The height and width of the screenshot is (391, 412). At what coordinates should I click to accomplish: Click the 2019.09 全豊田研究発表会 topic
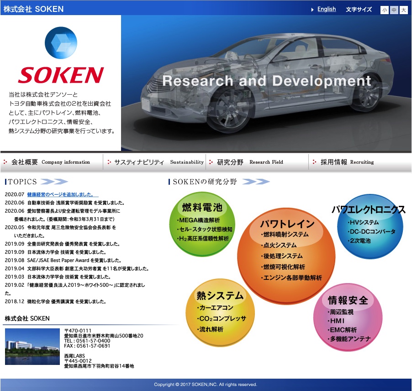point(62,244)
